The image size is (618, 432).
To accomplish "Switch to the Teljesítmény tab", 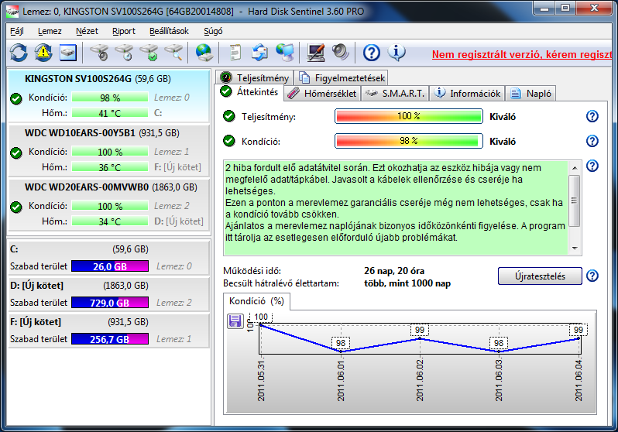I will (x=255, y=77).
